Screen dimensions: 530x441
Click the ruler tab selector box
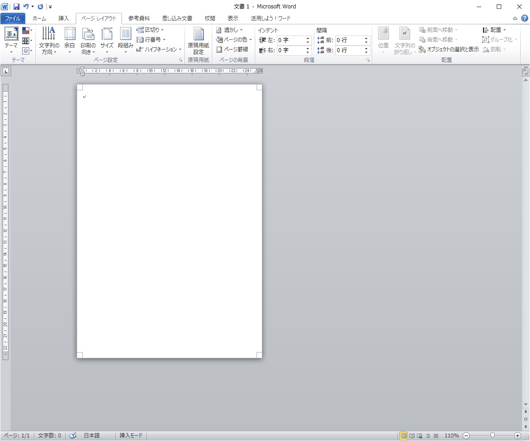tap(6, 71)
